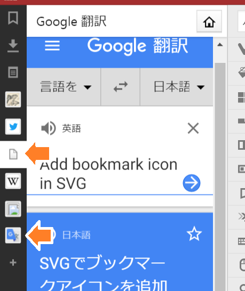This screenshot has height=291, width=245.
Task: Go to web panel home page
Action: click(209, 21)
